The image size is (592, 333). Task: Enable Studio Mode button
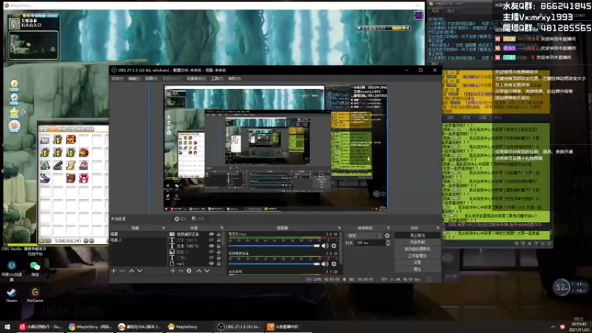click(417, 255)
